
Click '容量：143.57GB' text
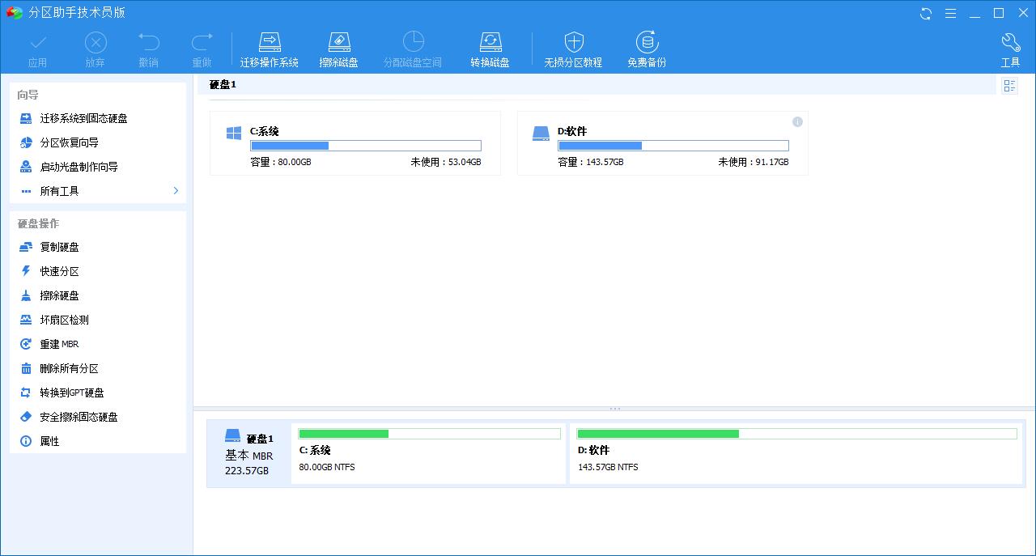tap(591, 162)
